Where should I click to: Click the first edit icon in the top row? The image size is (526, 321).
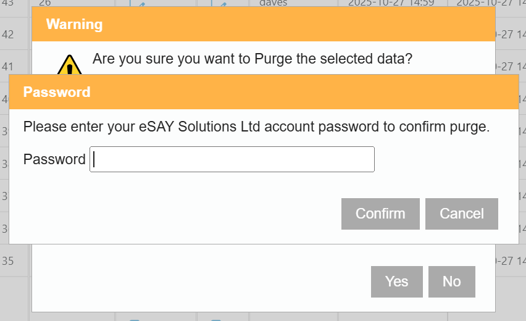[141, 4]
